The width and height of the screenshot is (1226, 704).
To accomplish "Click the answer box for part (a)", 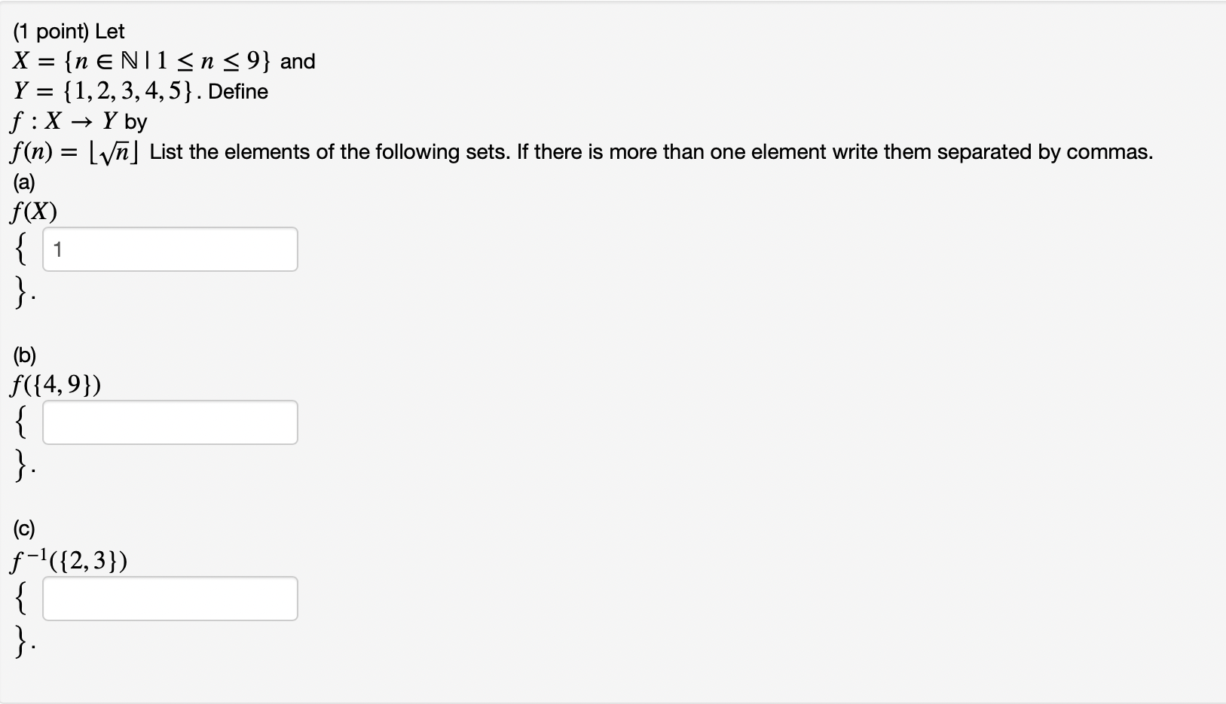I will [x=170, y=248].
